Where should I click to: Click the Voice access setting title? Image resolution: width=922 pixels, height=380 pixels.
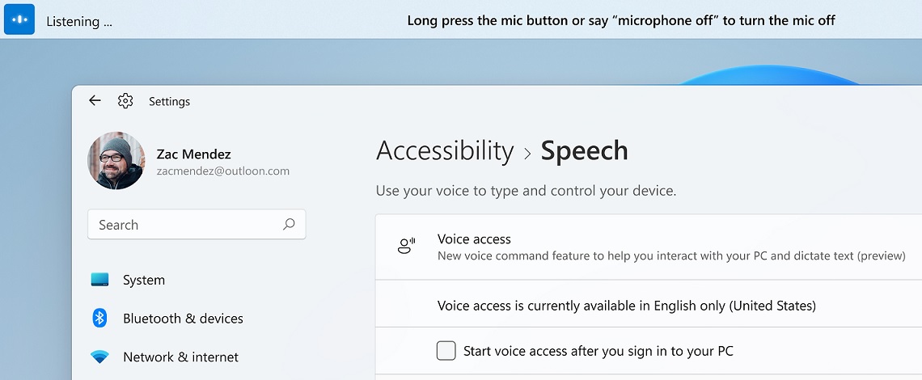(474, 239)
